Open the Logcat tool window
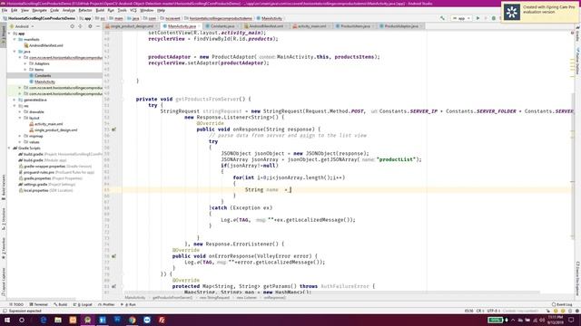581x326 pixels. point(83,304)
